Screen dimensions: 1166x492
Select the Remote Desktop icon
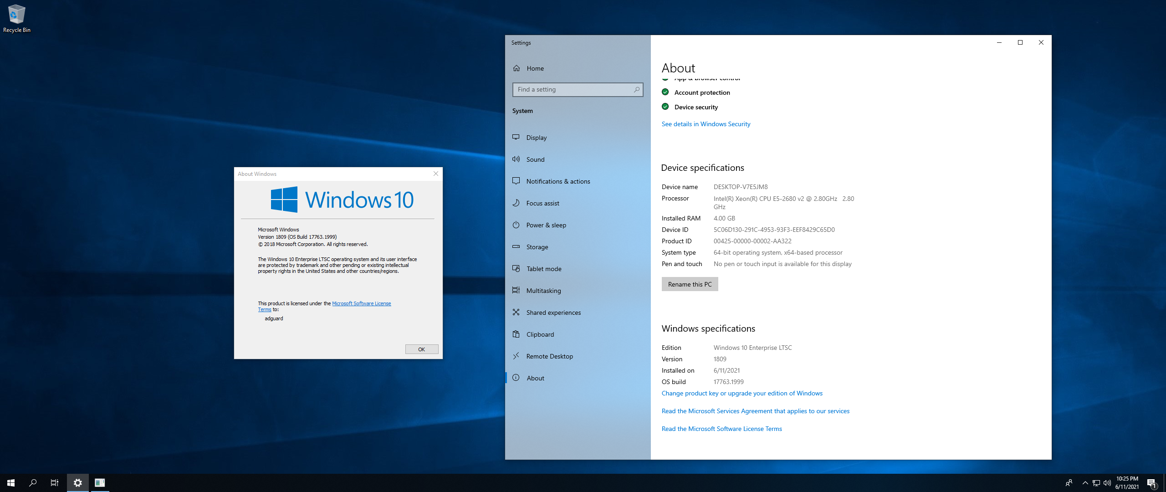516,356
